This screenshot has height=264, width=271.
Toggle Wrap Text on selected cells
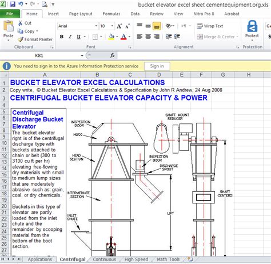pyautogui.click(x=210, y=26)
